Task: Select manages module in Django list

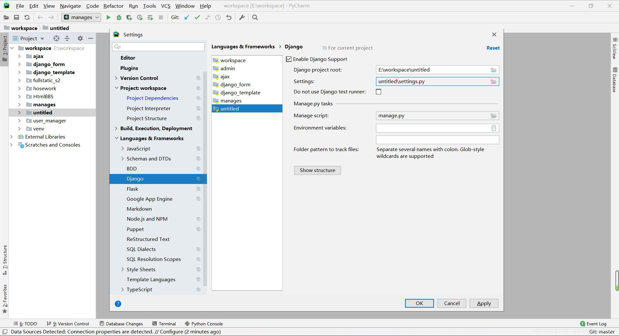Action: tap(231, 101)
